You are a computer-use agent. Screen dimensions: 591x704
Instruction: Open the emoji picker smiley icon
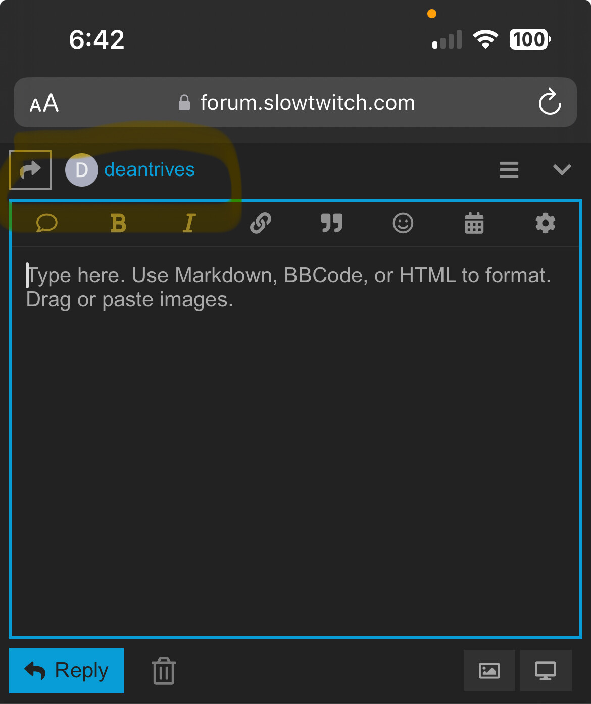click(x=403, y=223)
